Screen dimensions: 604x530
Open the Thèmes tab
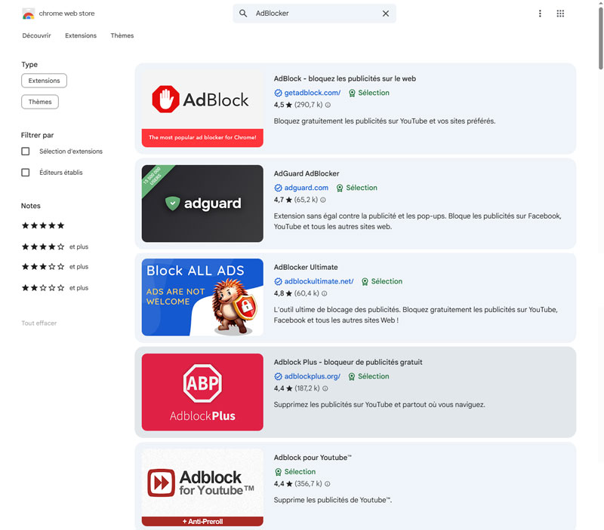[122, 35]
